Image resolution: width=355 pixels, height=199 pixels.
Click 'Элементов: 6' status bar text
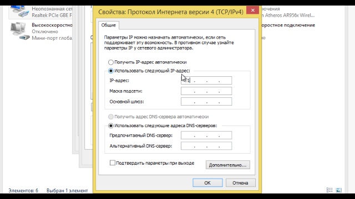pyautogui.click(x=23, y=191)
